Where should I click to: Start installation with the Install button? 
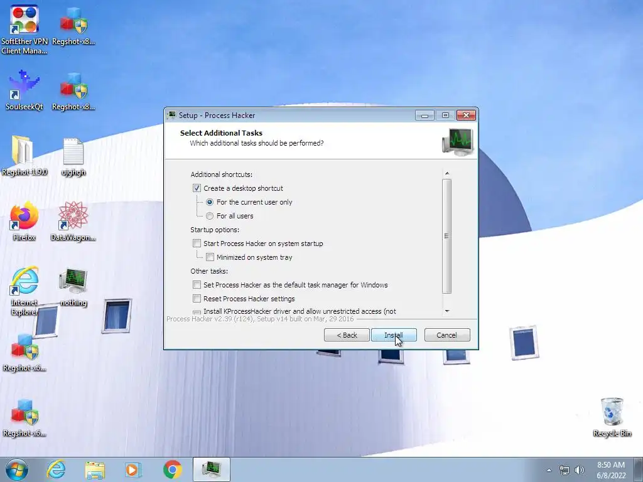[394, 335]
